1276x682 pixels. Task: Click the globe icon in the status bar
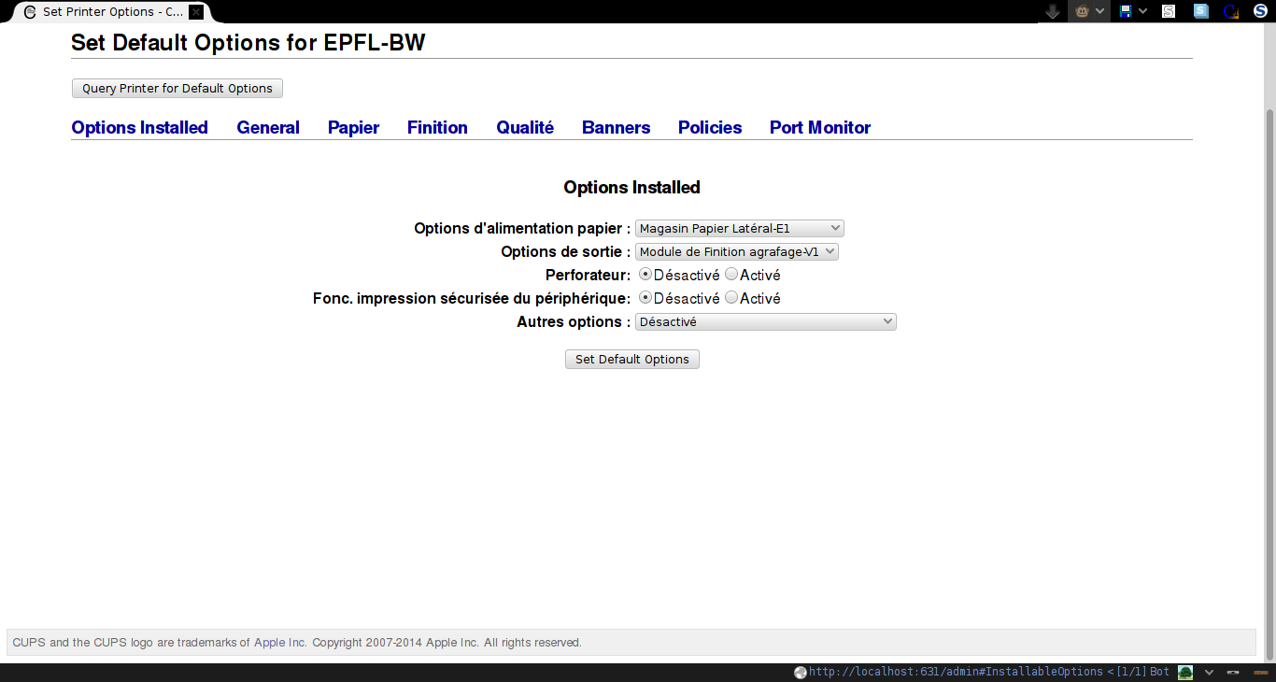pos(800,672)
